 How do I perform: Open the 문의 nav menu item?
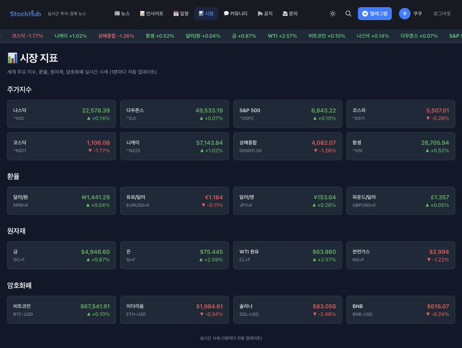[x=290, y=13]
